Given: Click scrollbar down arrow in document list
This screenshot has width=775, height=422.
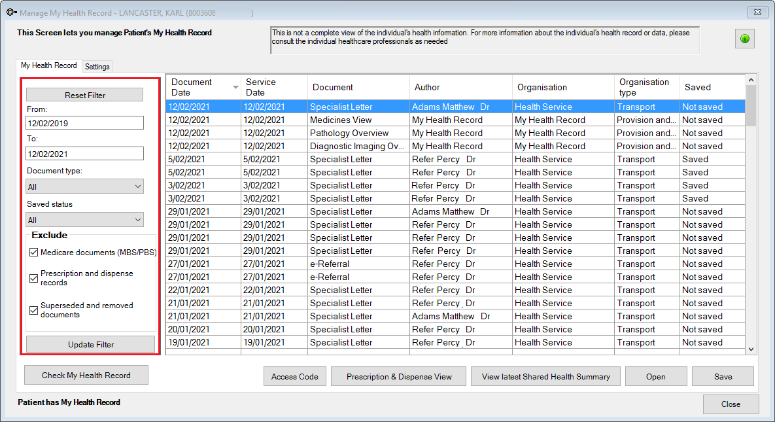Looking at the screenshot, I should (x=751, y=349).
